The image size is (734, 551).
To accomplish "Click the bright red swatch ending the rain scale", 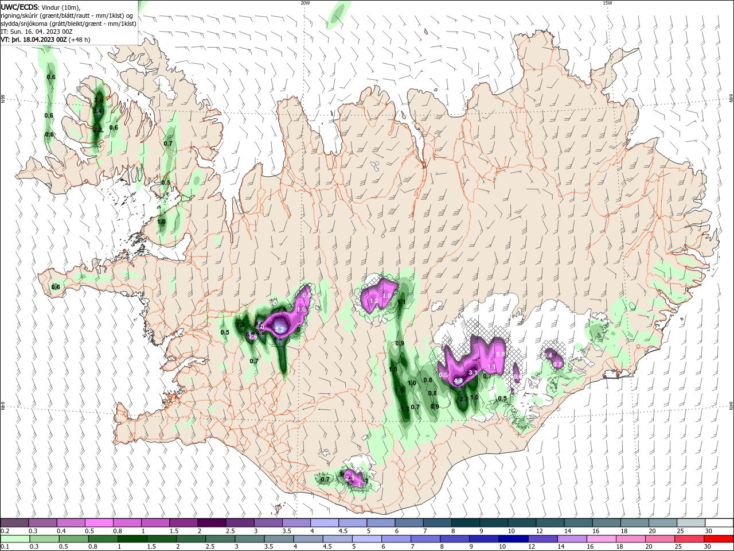I will [719, 539].
